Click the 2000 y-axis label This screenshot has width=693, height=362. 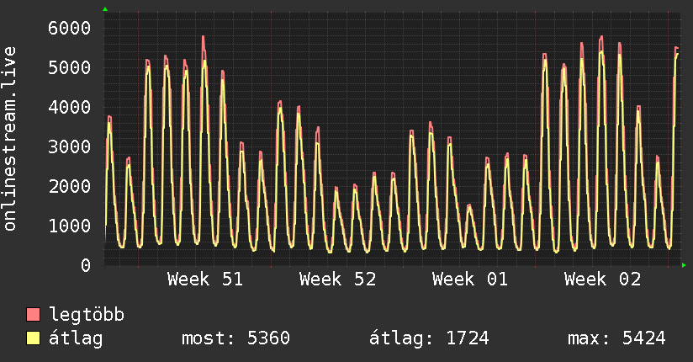[x=70, y=186]
